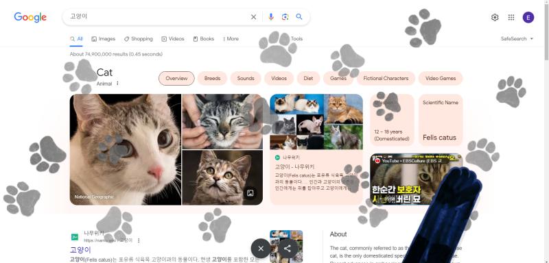This screenshot has height=263, width=549.
Task: Click the 나무위키 result favicon
Action: (x=75, y=237)
